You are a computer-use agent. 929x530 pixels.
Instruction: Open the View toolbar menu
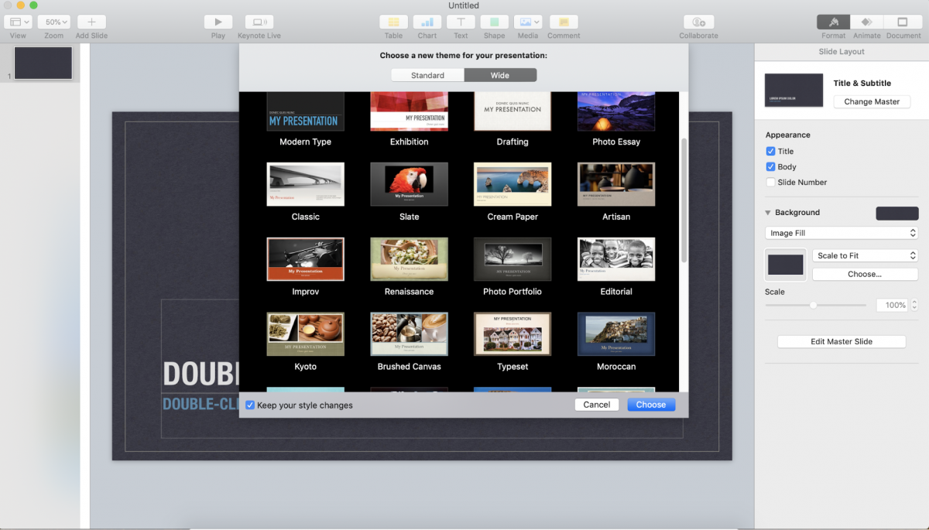click(x=18, y=22)
